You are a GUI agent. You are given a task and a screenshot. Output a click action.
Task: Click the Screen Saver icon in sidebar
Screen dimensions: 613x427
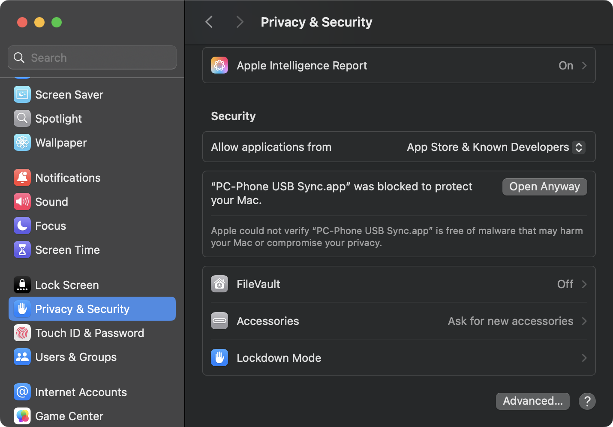click(22, 95)
